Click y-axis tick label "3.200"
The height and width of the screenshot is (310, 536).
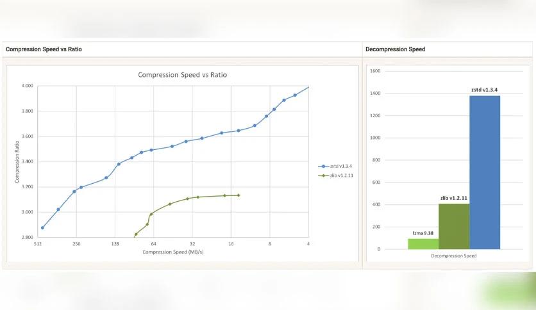28,187
